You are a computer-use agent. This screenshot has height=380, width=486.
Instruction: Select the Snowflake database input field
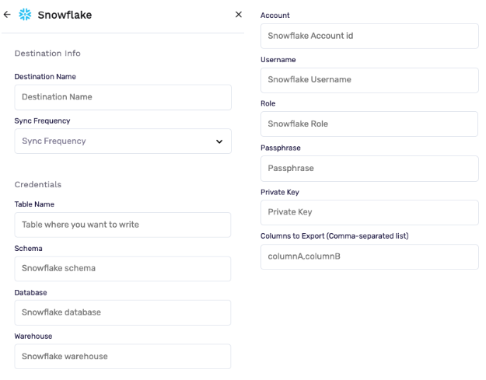[x=122, y=313]
